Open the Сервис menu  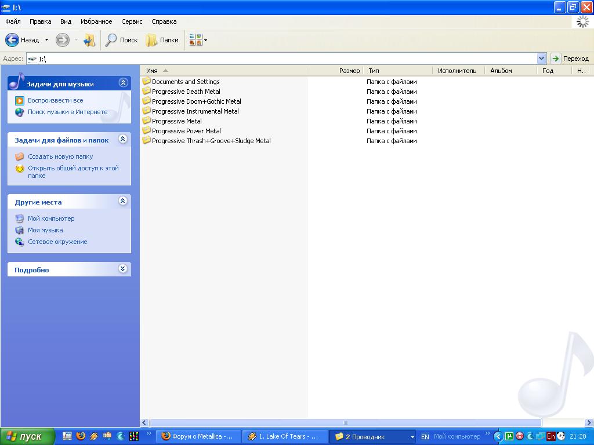click(132, 21)
